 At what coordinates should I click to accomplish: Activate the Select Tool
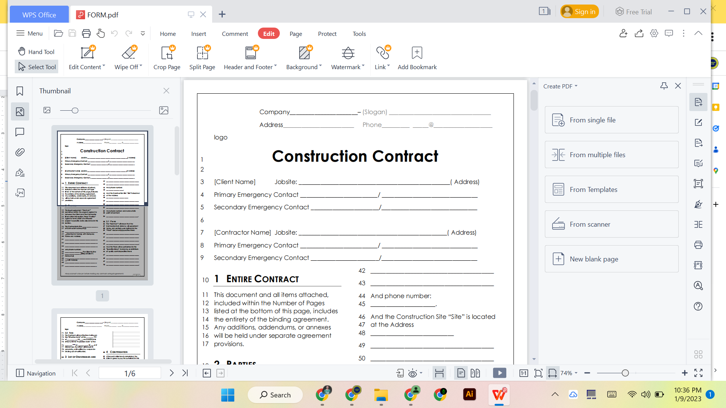tap(36, 66)
